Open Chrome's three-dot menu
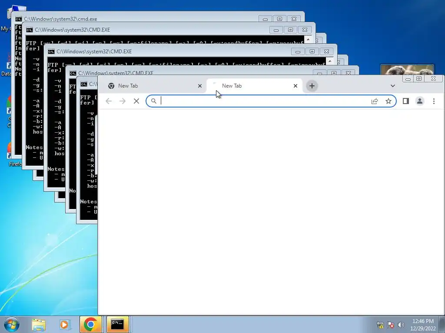445x333 pixels. 434,101
